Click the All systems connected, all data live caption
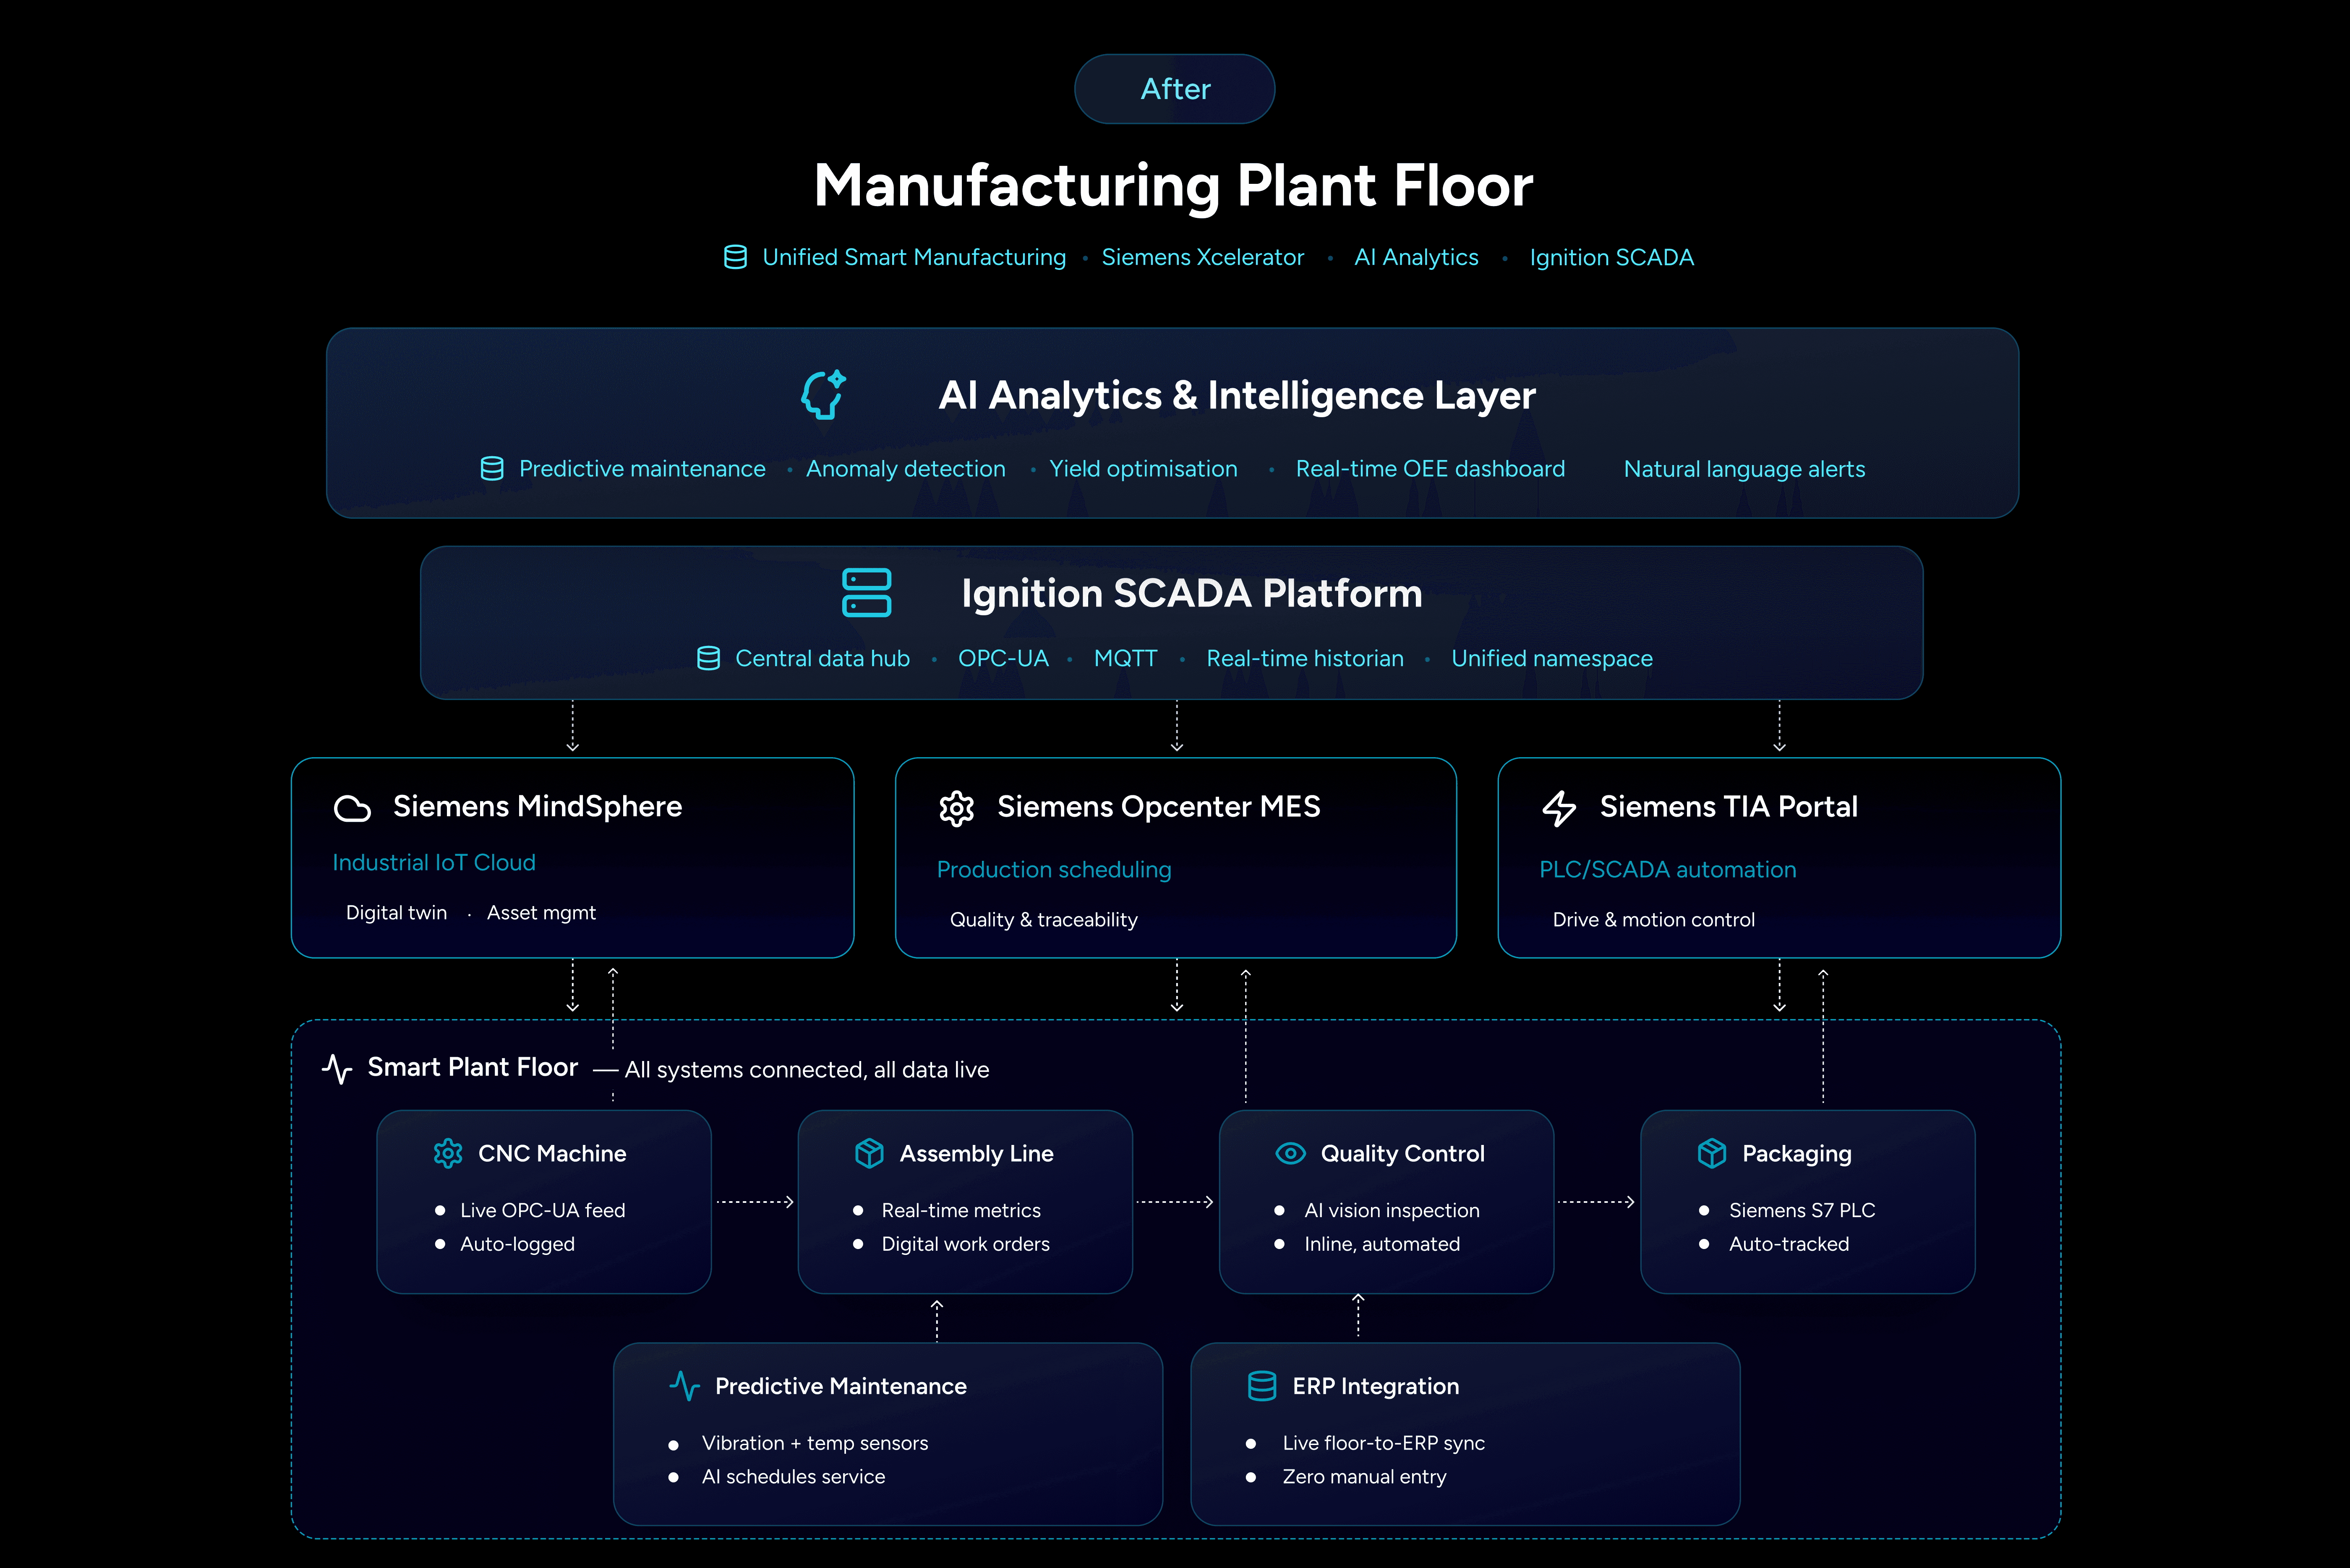 (x=807, y=1069)
